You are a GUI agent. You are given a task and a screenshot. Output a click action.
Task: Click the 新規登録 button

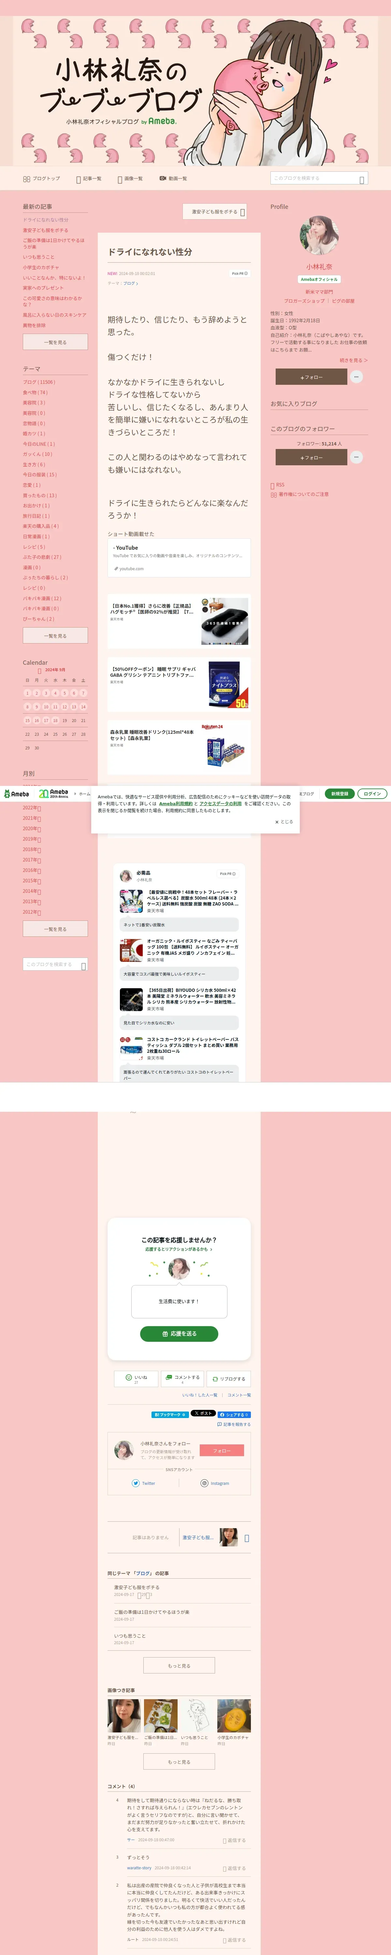pos(340,794)
